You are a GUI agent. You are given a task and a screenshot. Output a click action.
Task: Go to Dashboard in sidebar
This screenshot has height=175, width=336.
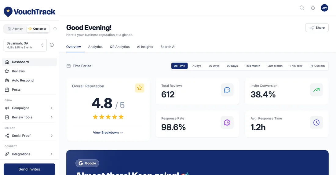(29, 62)
